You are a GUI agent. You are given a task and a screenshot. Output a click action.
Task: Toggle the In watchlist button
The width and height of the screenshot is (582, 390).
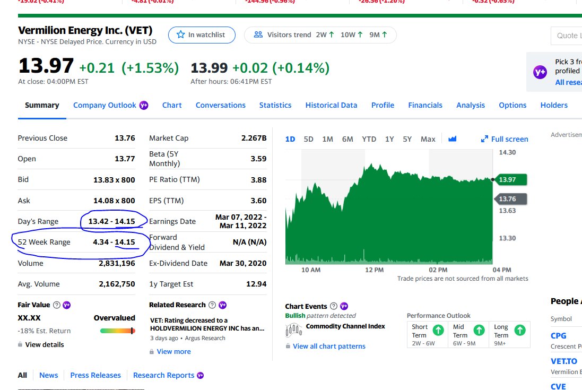coord(202,35)
